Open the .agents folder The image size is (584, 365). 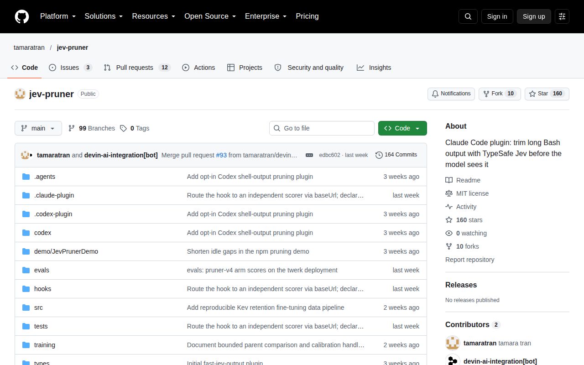45,177
